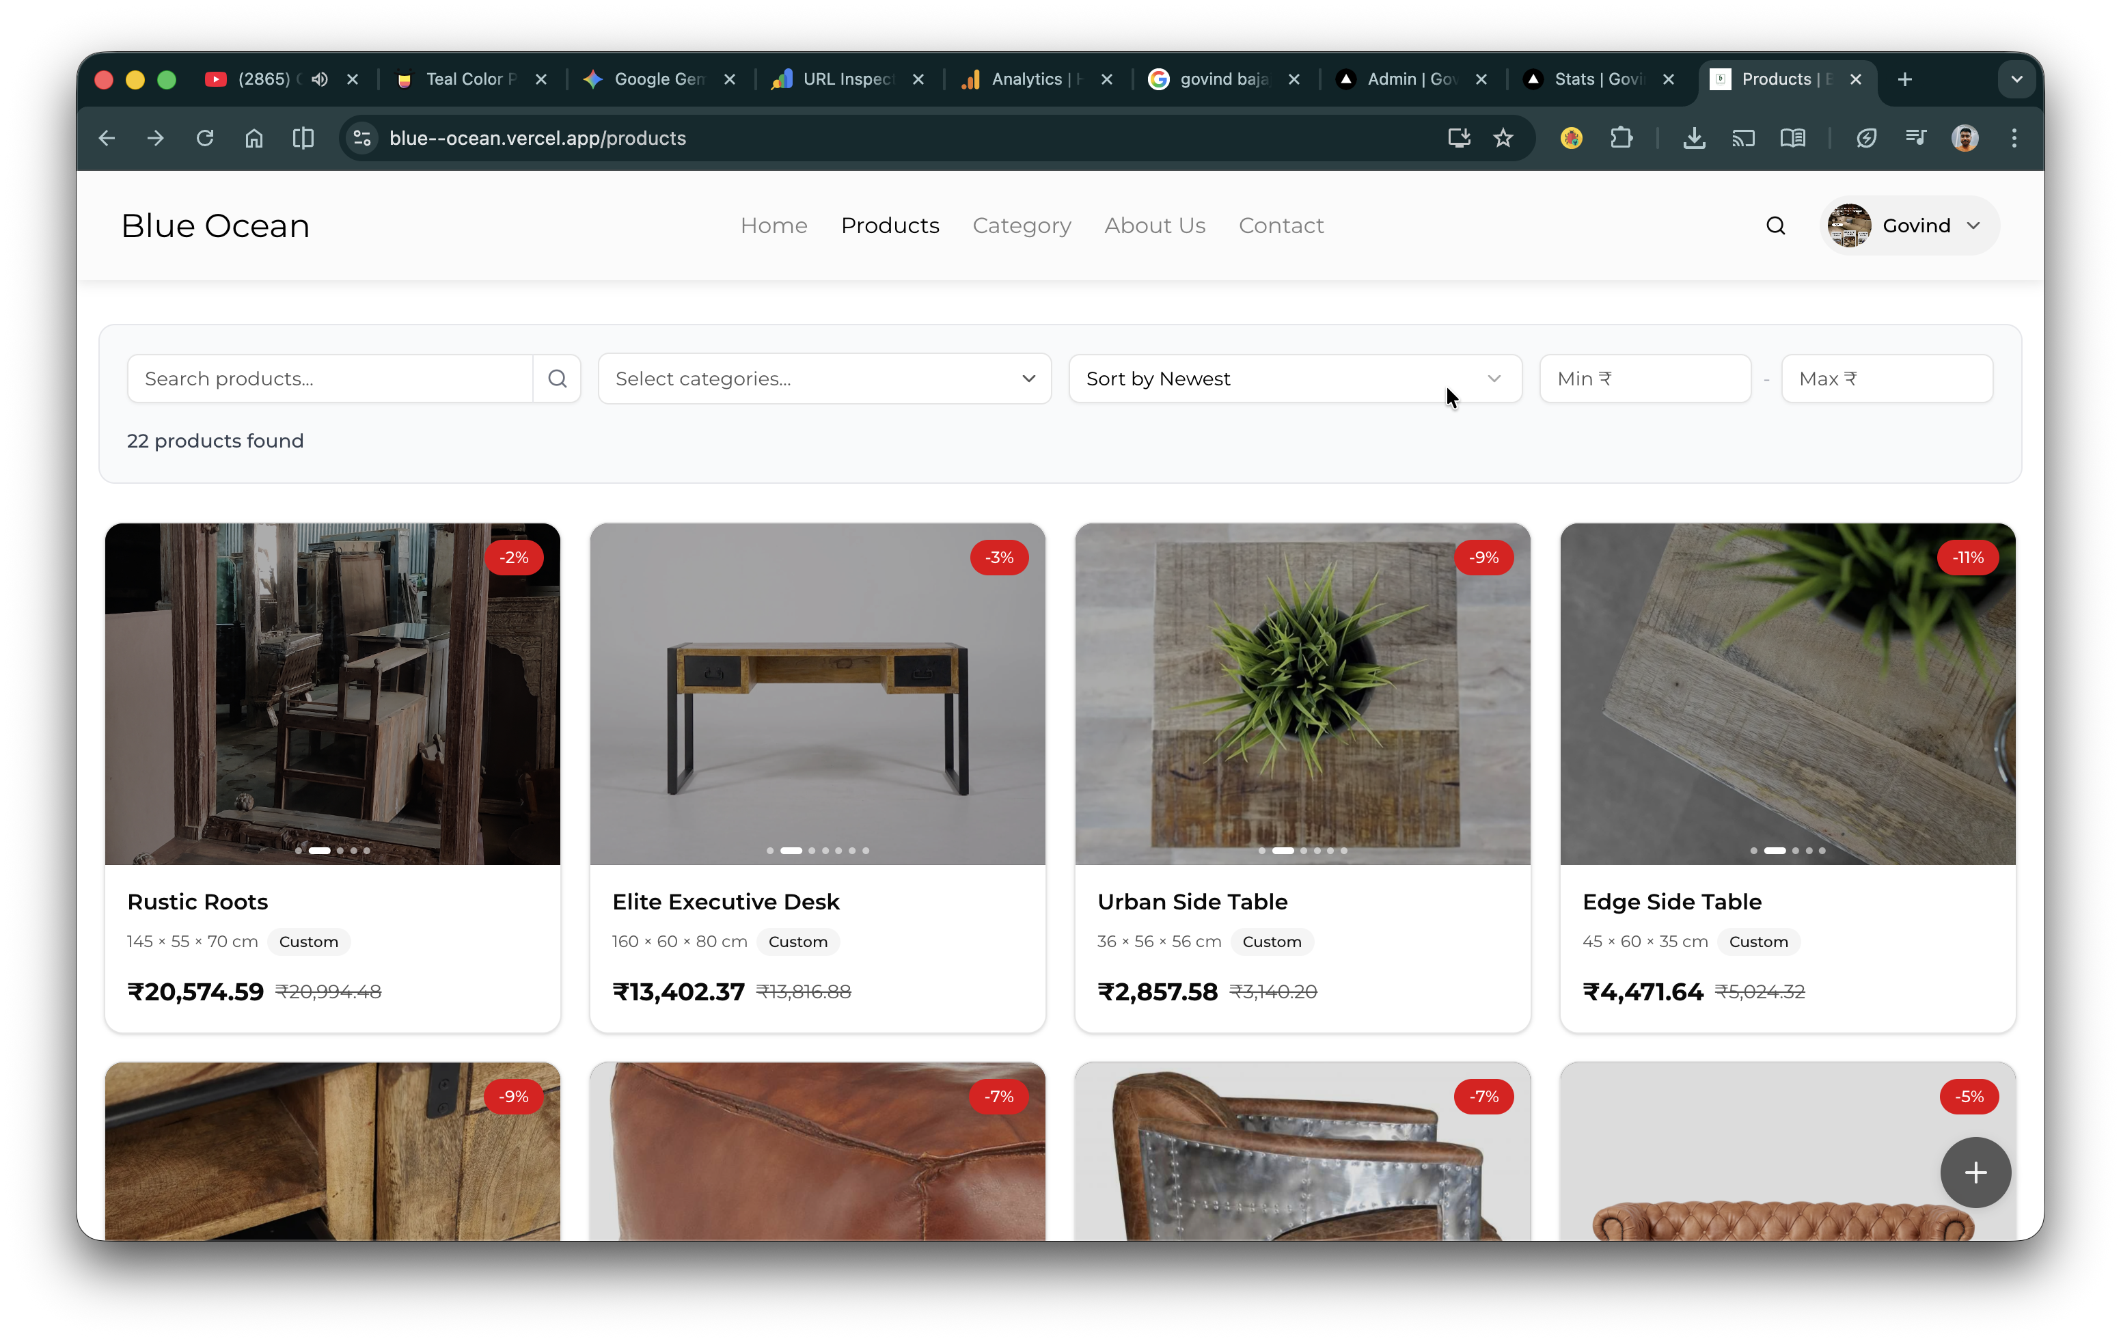Viewport: 2121px width, 1342px height.
Task: Bookmark this page using the star icon
Action: 1503,137
